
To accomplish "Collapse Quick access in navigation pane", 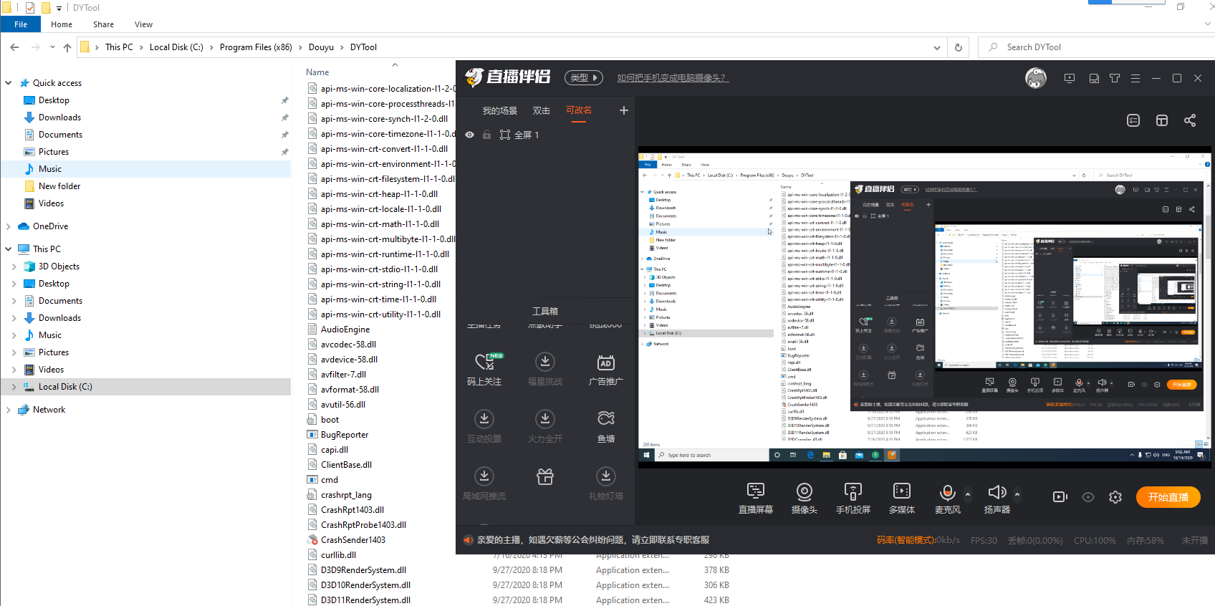I will pos(9,83).
